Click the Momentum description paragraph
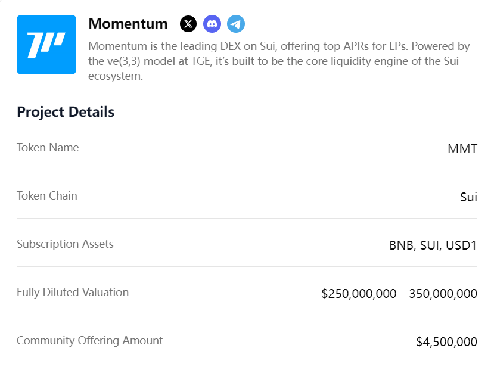The width and height of the screenshot is (491, 370). click(x=279, y=61)
